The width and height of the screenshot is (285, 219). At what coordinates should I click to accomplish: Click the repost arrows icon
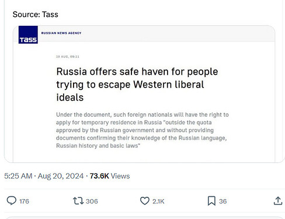point(78,201)
